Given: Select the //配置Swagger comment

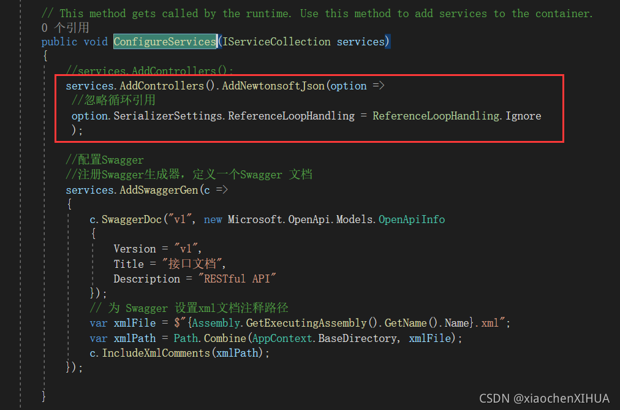Looking at the screenshot, I should point(105,159).
